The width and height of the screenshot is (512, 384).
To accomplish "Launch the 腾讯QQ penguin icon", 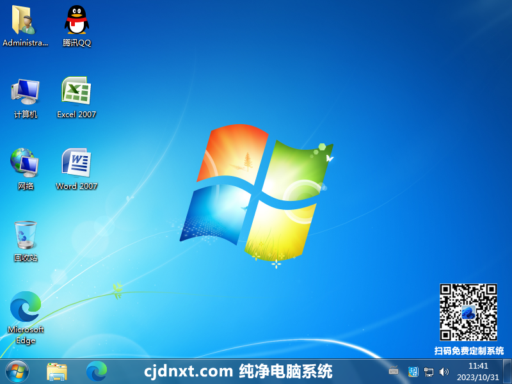I will point(76,20).
